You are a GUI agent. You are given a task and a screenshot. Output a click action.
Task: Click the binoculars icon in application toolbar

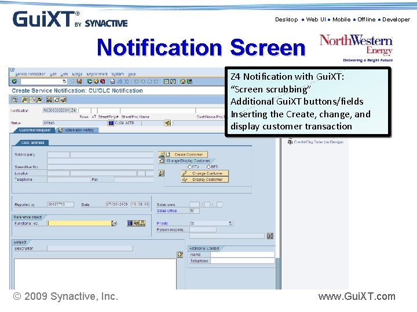coord(49,100)
